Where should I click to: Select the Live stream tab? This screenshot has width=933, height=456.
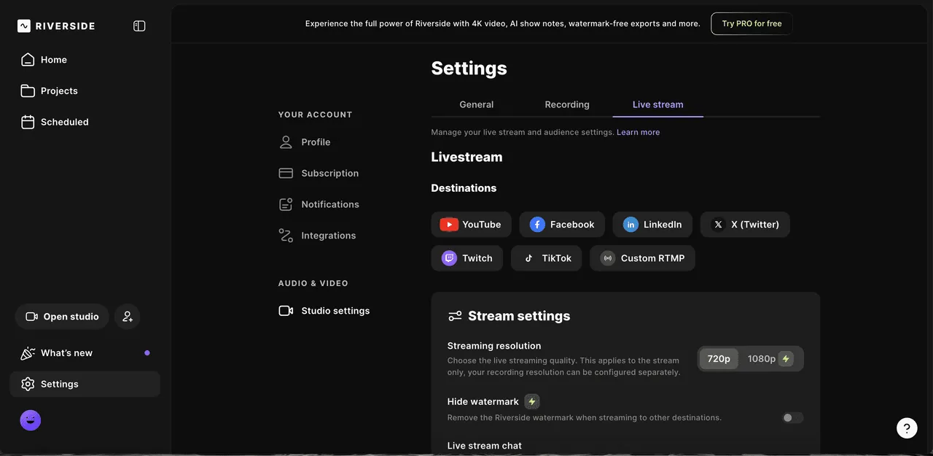coord(658,104)
